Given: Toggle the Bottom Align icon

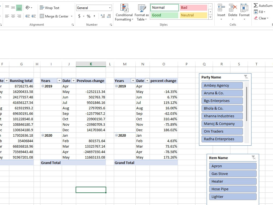Looking at the screenshot, I should point(19,8).
